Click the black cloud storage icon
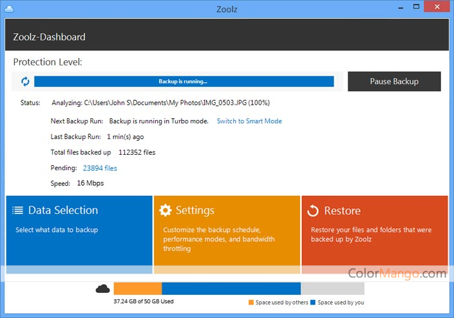The image size is (454, 318). point(103,288)
